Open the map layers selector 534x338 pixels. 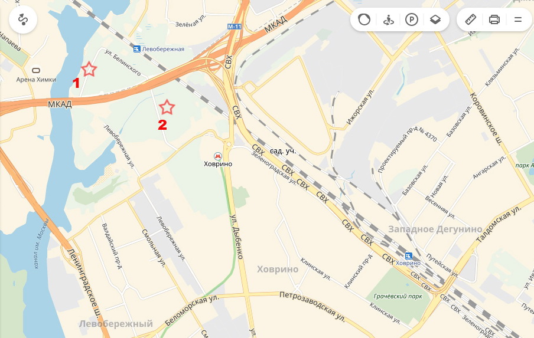pyautogui.click(x=435, y=19)
